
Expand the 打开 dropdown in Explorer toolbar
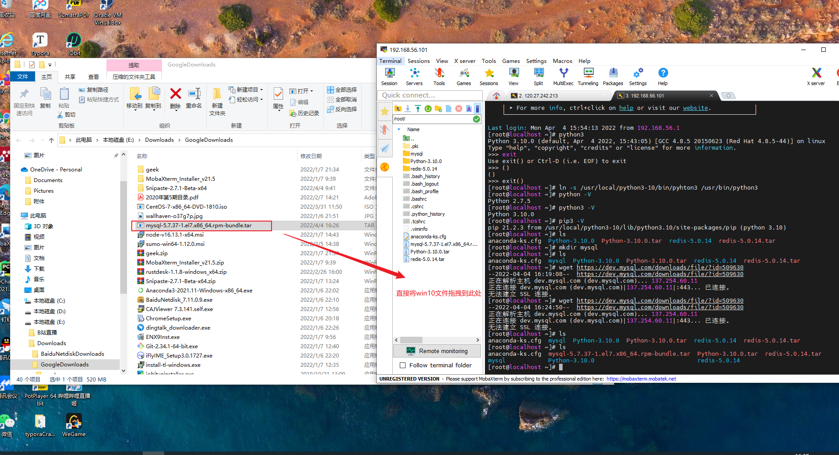(311, 91)
